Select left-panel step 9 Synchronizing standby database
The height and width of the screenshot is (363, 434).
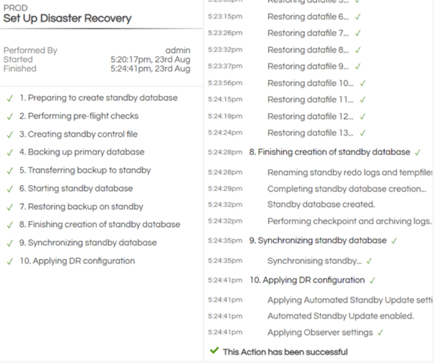[x=88, y=243]
